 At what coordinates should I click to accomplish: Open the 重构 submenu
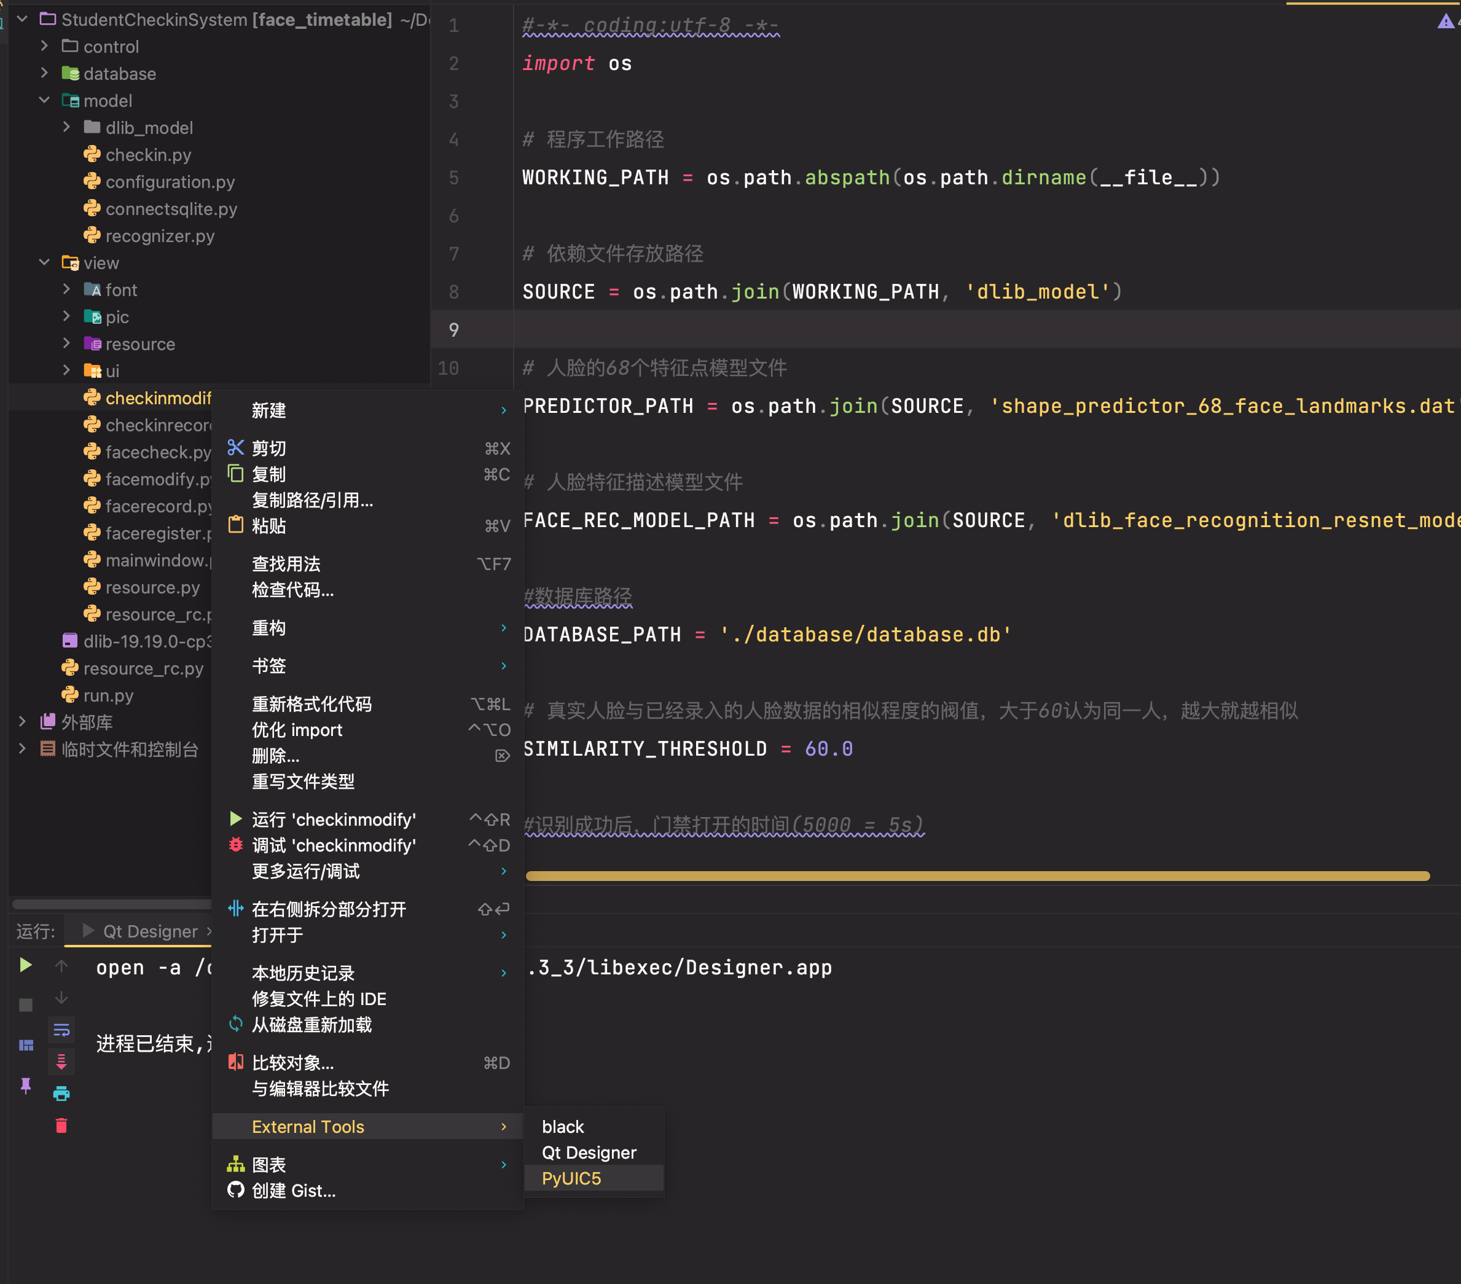pos(368,627)
